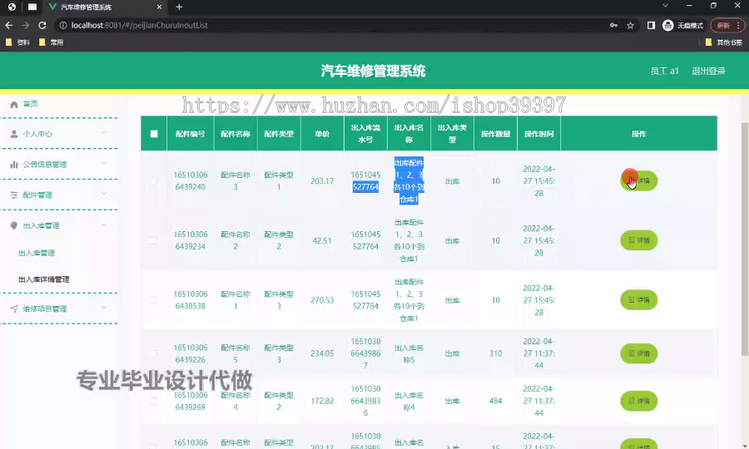Click the site info icon in address bar
The height and width of the screenshot is (449, 749).
[63, 25]
